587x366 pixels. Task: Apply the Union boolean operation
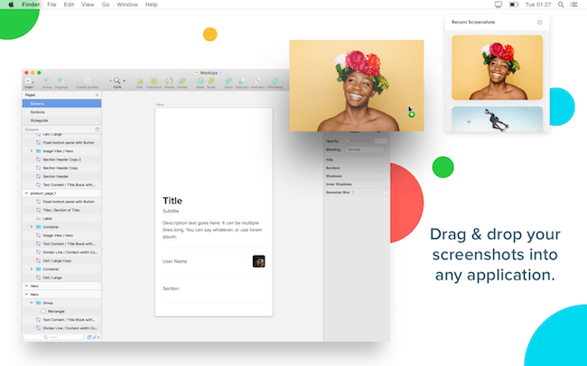pyautogui.click(x=228, y=81)
